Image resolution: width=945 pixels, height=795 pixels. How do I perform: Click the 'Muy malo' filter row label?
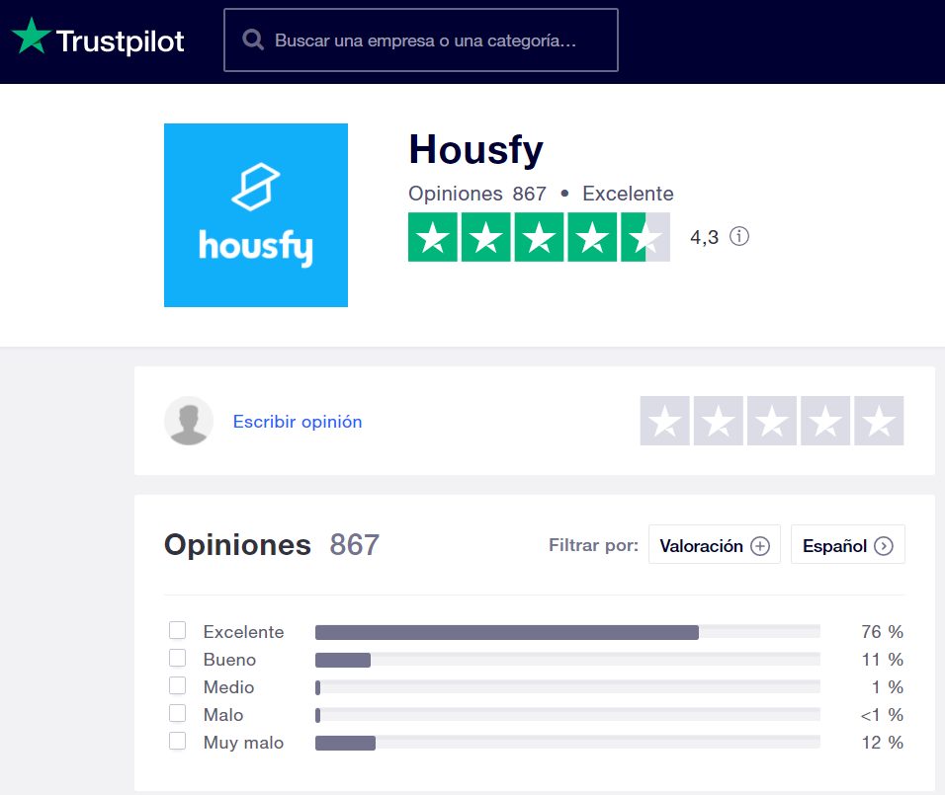point(243,743)
